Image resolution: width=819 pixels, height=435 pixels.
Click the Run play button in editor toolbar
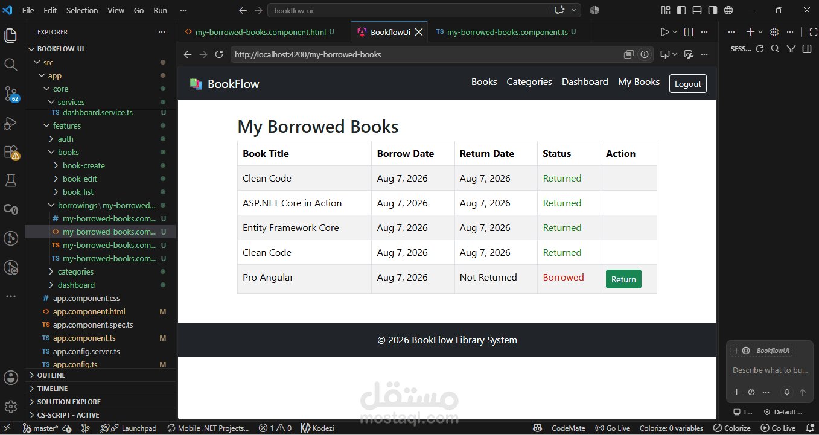[664, 32]
